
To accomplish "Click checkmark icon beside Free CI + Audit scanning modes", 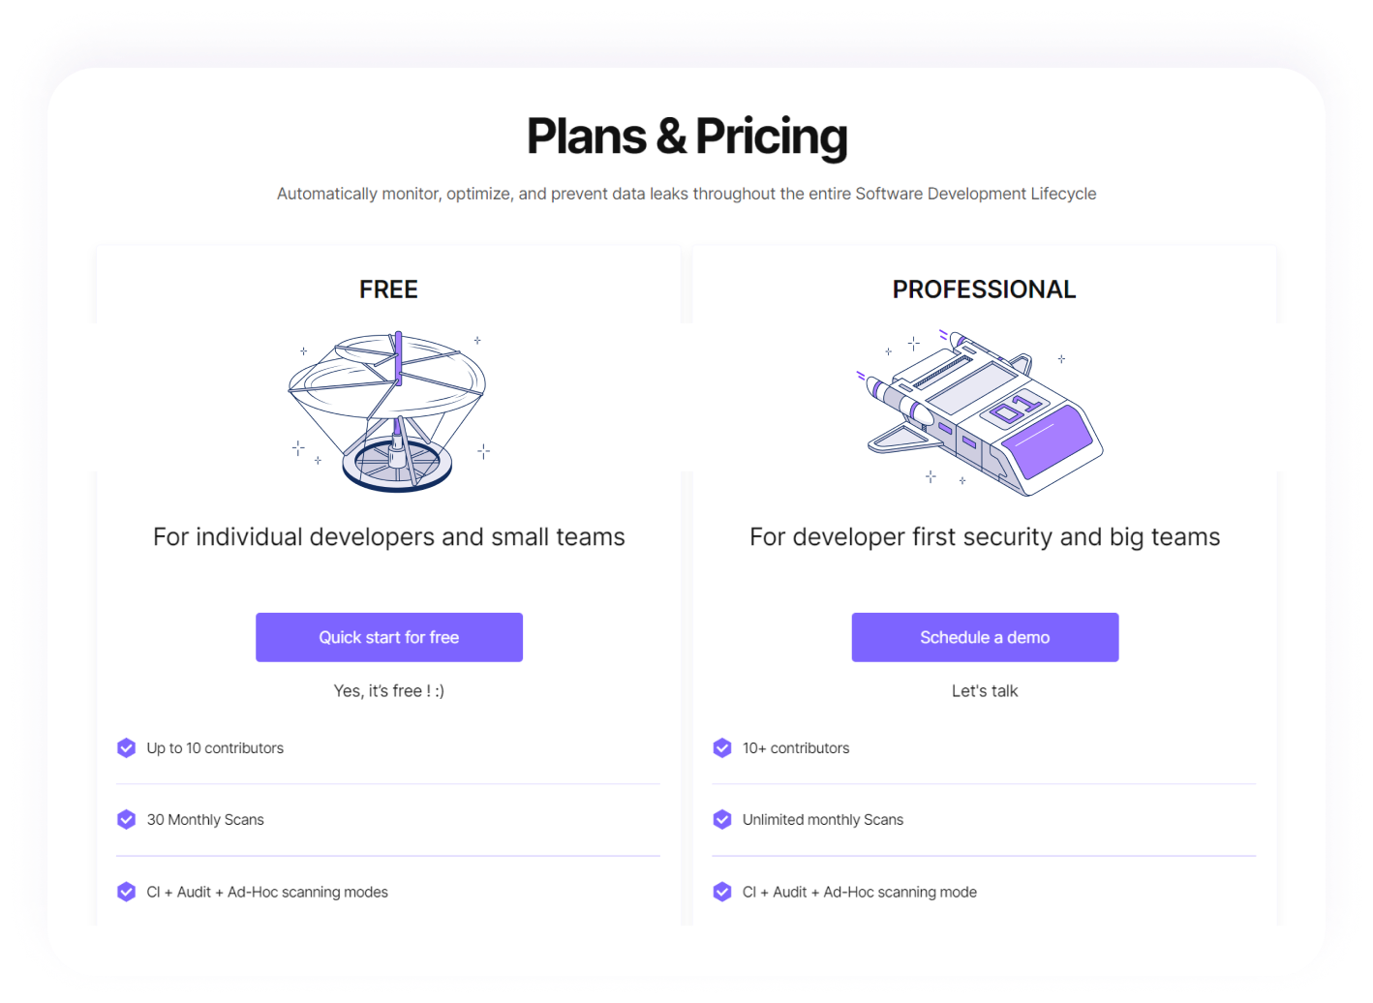I will pos(127,892).
